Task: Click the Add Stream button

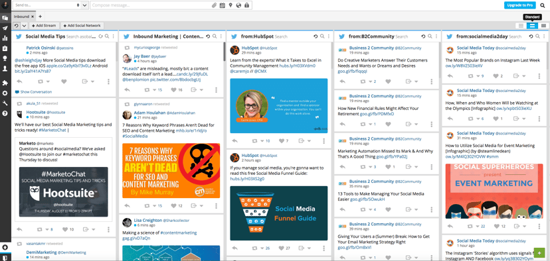Action: click(x=43, y=26)
